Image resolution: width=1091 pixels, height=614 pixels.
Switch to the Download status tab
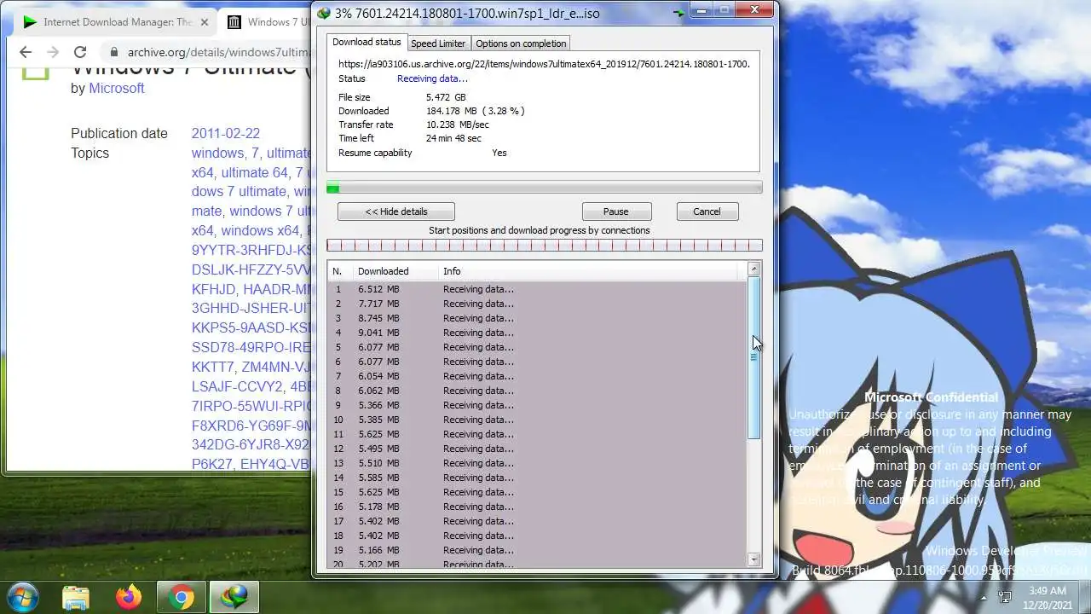point(367,42)
